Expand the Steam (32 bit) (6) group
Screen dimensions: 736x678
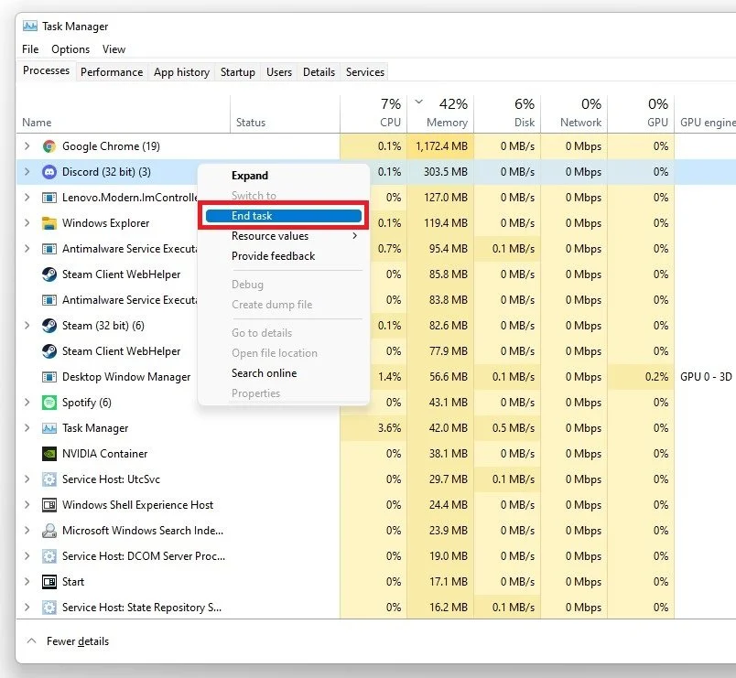click(27, 326)
